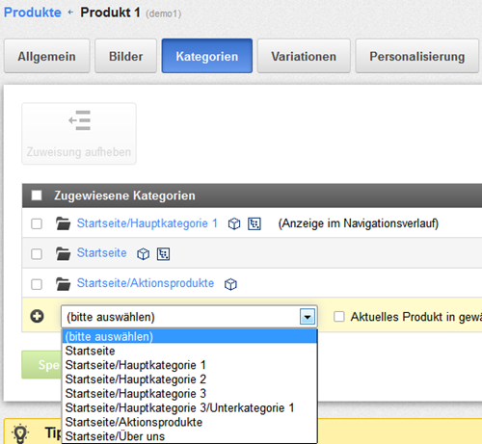The height and width of the screenshot is (444, 482).
Task: Choose Startseite/Hauptkategorie 1 in dropdown list
Action: 190,365
